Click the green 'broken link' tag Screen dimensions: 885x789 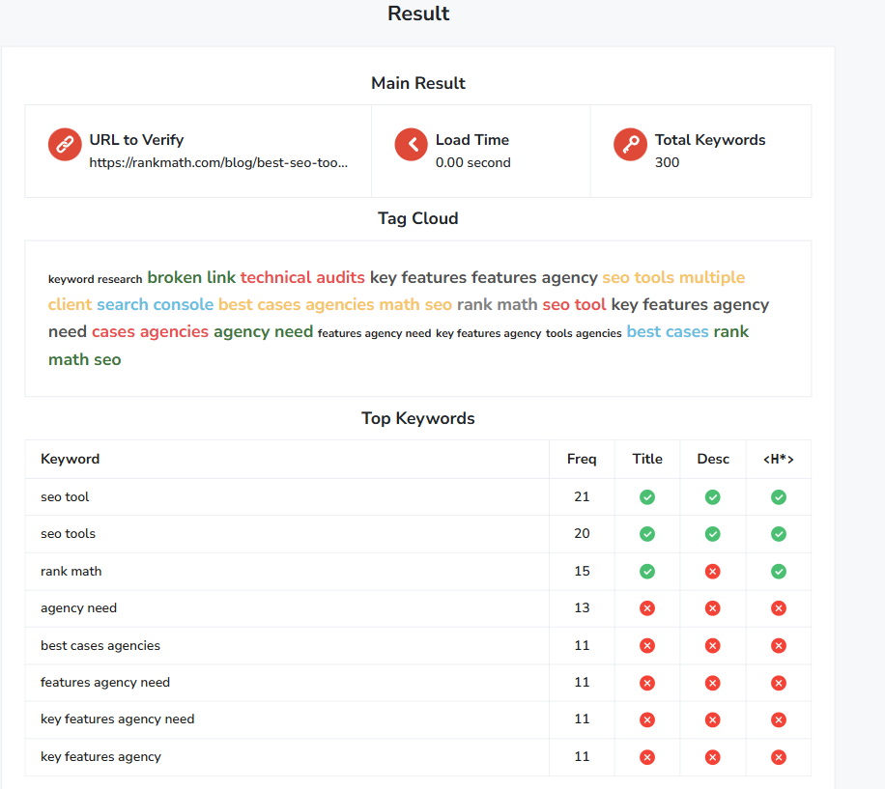191,277
